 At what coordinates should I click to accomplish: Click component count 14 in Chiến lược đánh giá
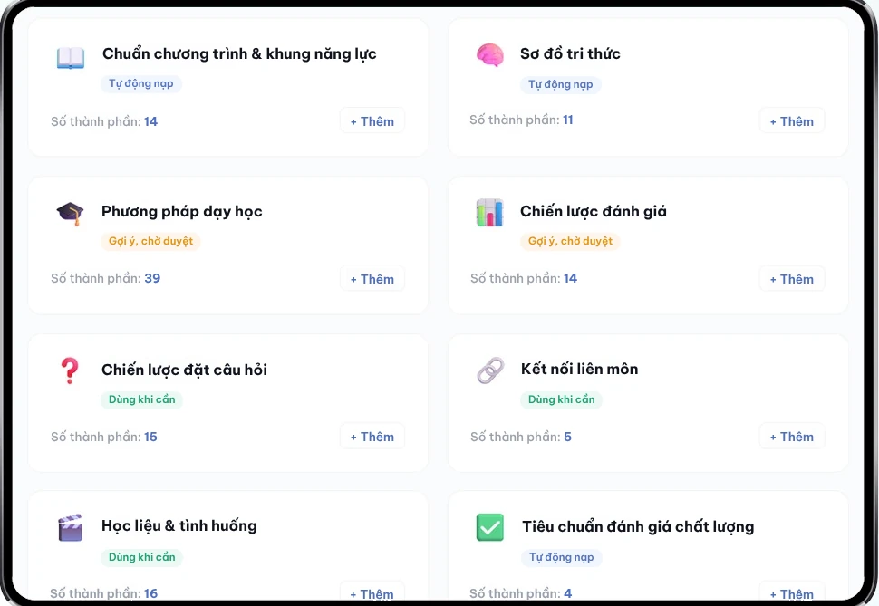570,279
